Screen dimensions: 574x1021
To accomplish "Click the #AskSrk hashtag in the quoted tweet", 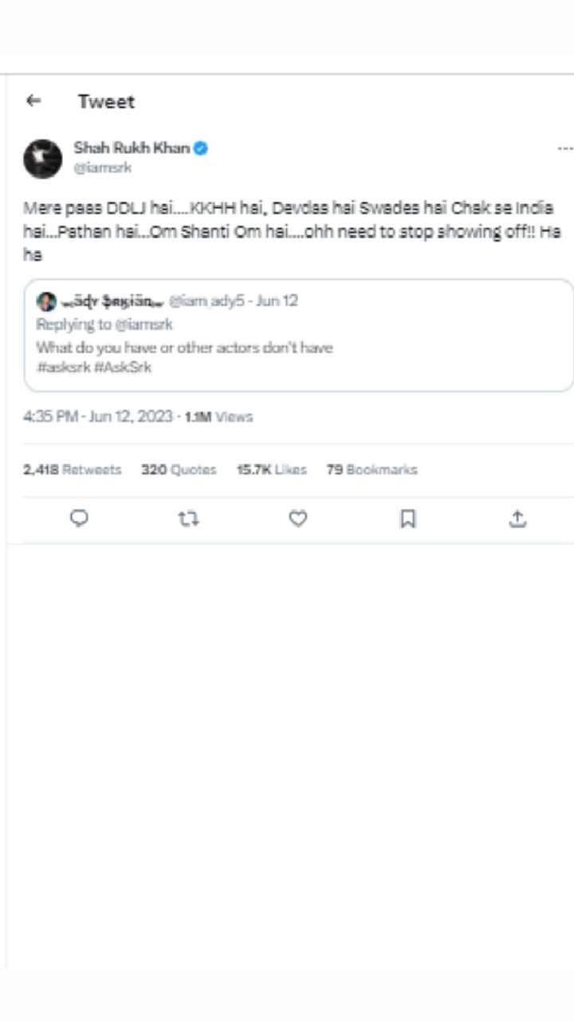I will pyautogui.click(x=122, y=368).
